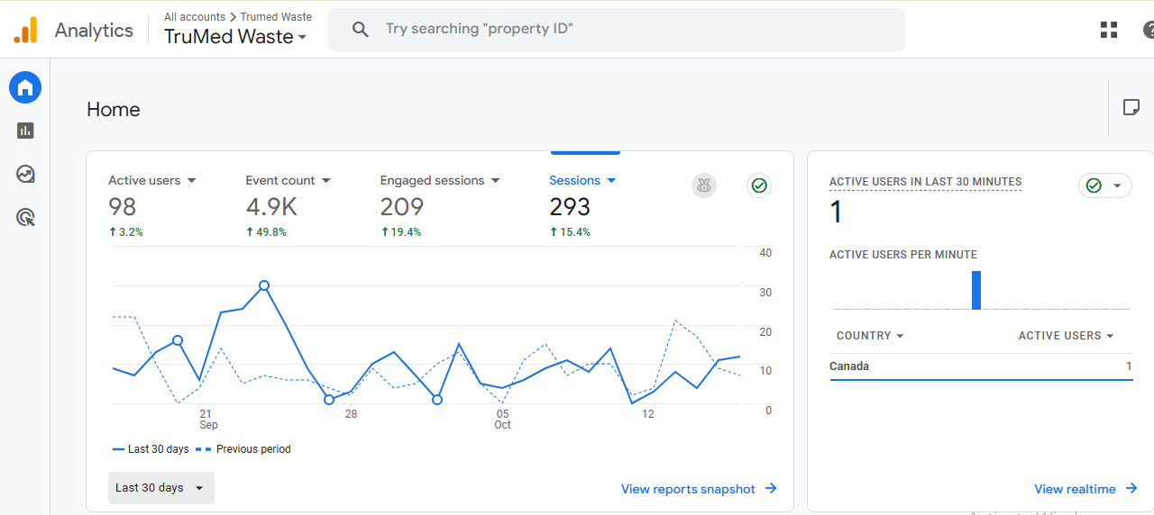Select the Active users metric tab

151,181
